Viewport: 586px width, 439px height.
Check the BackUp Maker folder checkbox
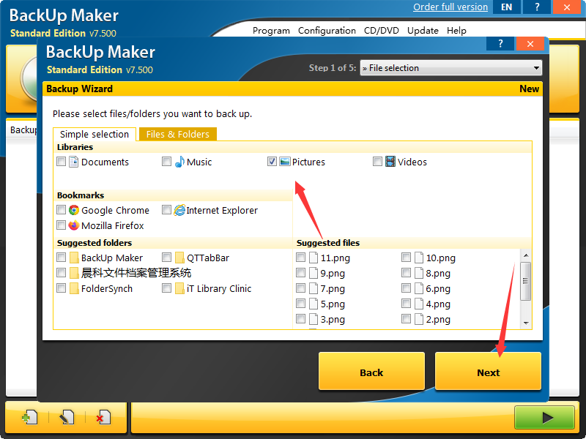click(x=61, y=258)
